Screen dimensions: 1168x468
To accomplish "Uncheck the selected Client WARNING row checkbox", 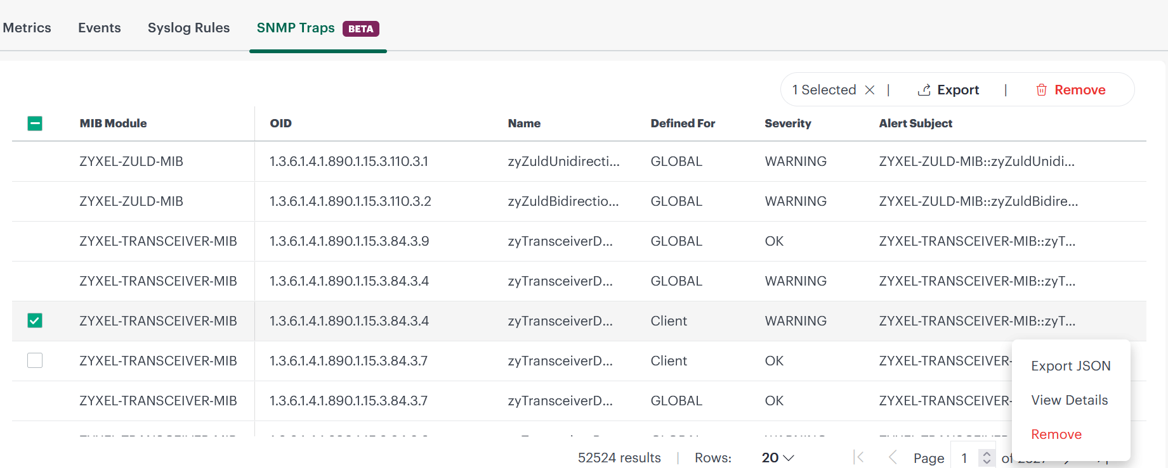I will pos(35,321).
